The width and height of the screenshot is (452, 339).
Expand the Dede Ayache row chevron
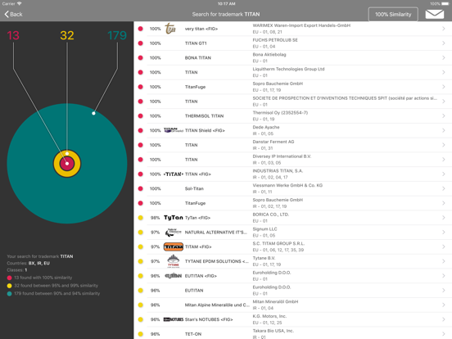click(443, 130)
